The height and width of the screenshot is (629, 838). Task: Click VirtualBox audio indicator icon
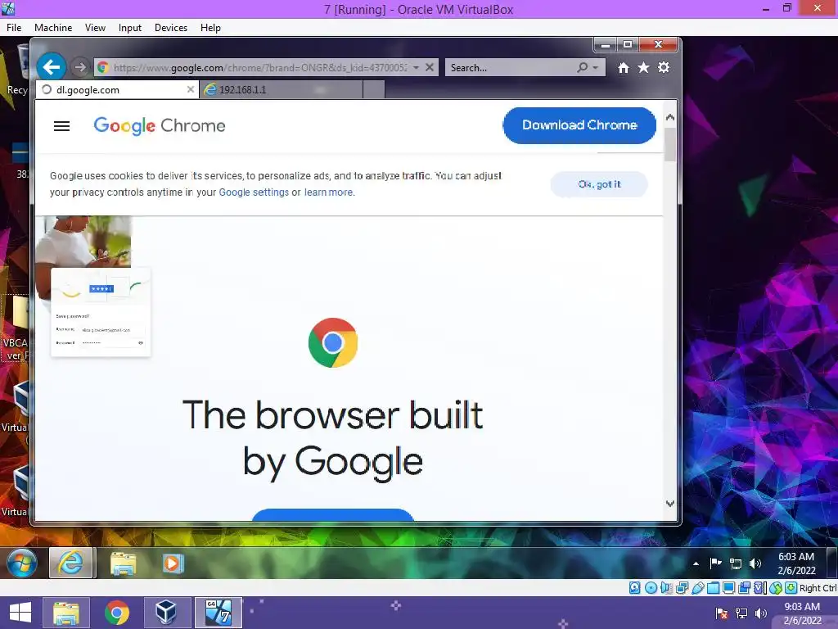[666, 588]
